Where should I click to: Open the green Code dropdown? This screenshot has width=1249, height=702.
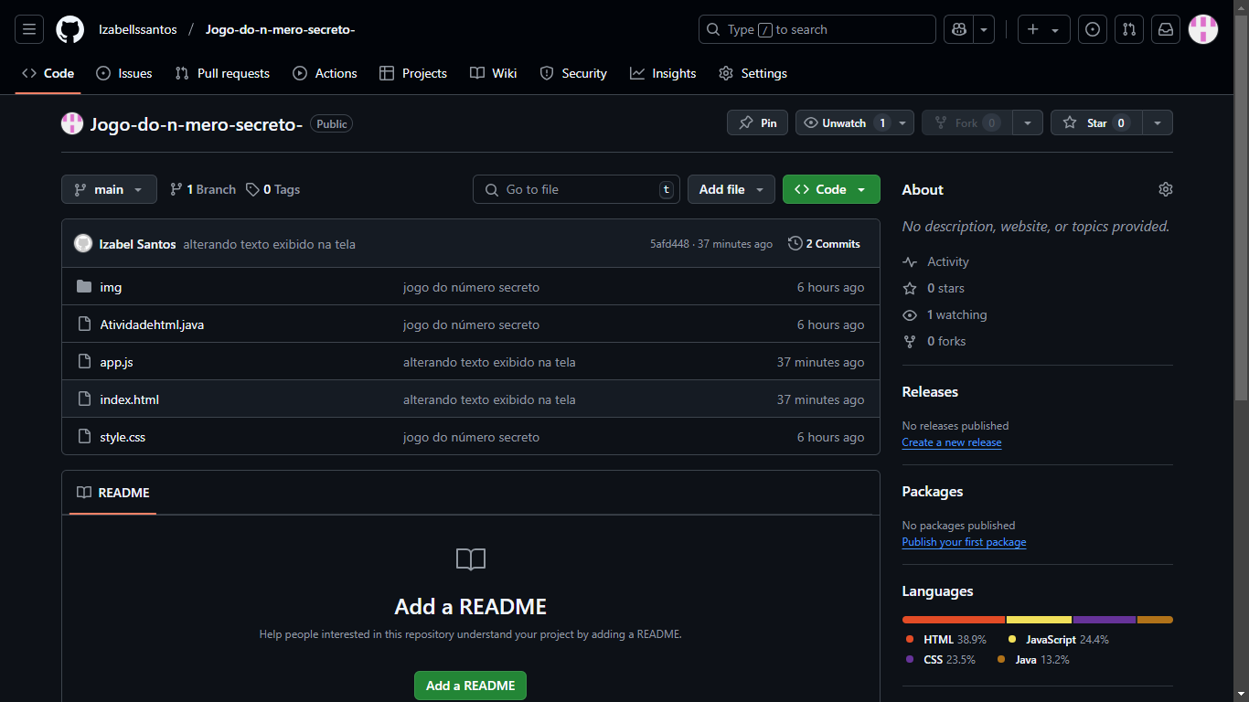click(831, 189)
